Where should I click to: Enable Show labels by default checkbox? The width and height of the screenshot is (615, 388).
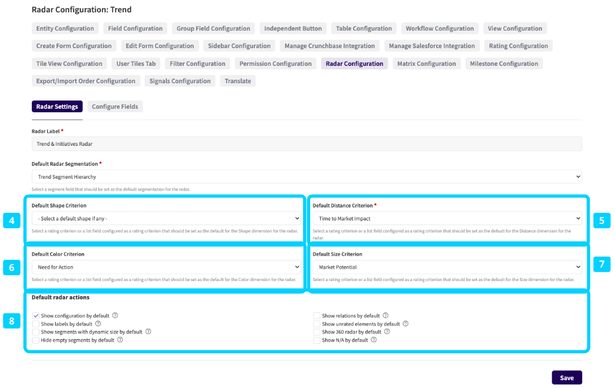36,324
